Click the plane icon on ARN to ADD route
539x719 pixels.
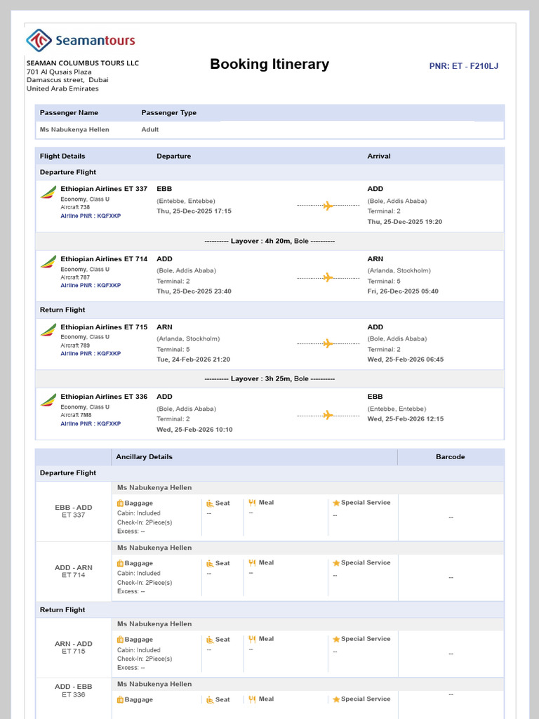[328, 343]
